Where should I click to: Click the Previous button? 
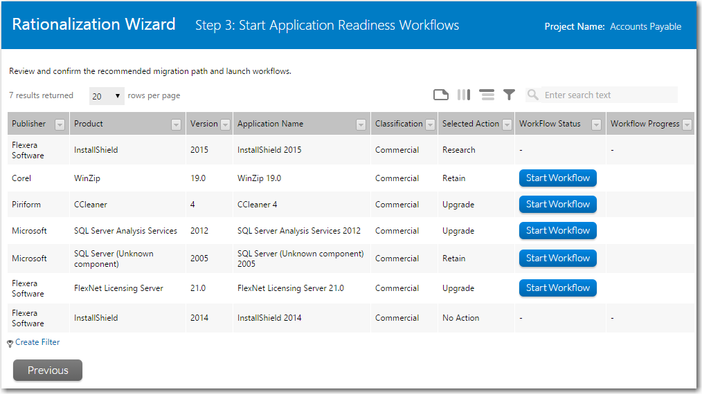(x=48, y=370)
